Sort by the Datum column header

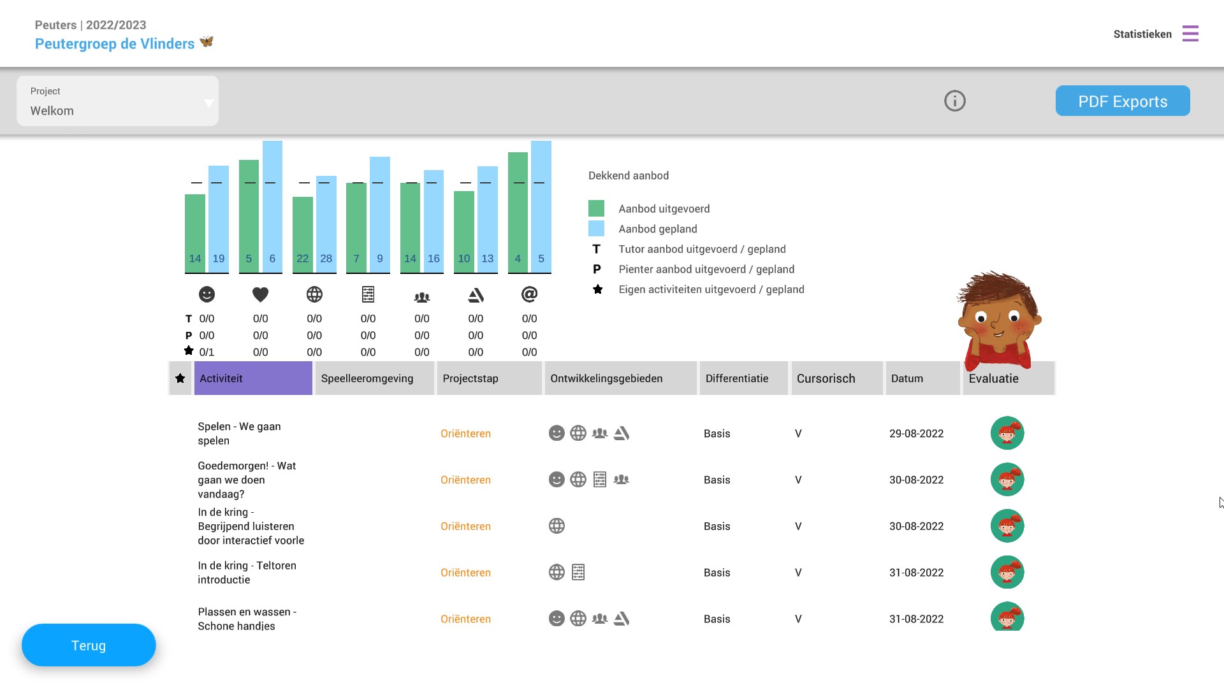(922, 378)
